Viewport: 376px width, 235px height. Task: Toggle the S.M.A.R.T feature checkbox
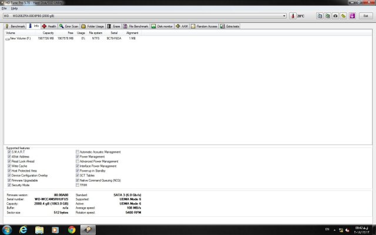pyautogui.click(x=9, y=152)
